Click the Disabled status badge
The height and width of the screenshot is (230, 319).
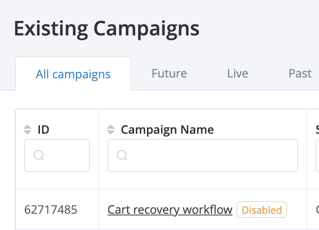click(262, 210)
